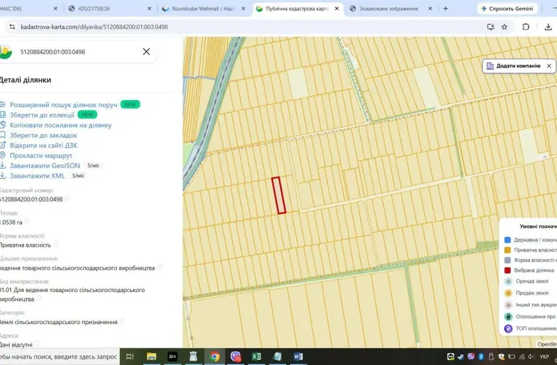The image size is (557, 365).
Task: Close the 'Roundcube Webmail' tab
Action: click(x=243, y=8)
